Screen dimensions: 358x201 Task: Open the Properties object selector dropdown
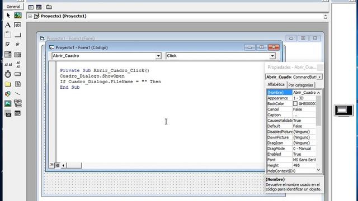point(319,77)
